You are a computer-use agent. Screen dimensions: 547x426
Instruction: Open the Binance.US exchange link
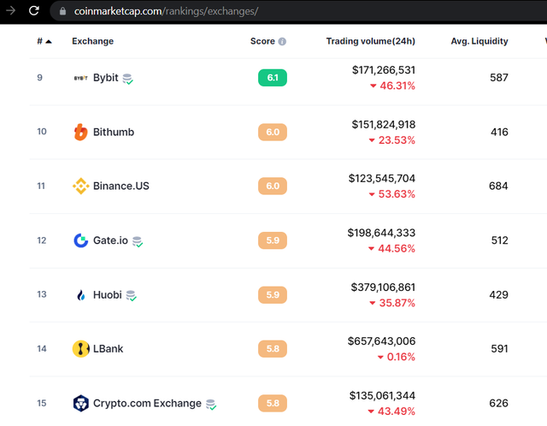coord(121,186)
